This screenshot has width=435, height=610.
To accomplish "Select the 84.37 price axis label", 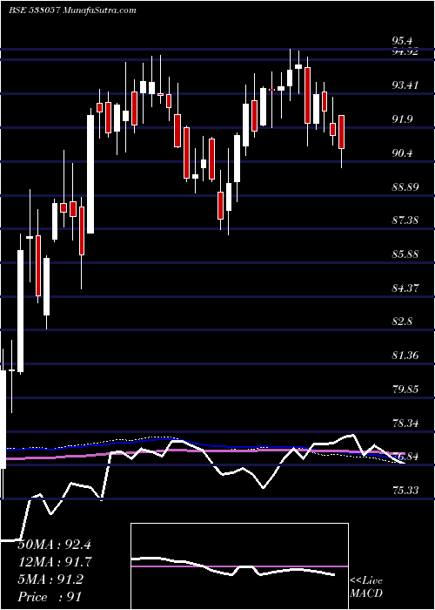I will [x=405, y=288].
